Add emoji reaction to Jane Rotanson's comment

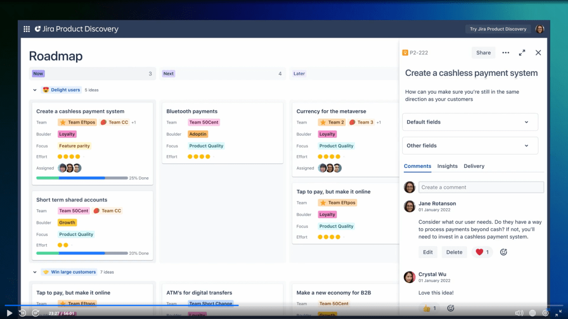pos(504,252)
